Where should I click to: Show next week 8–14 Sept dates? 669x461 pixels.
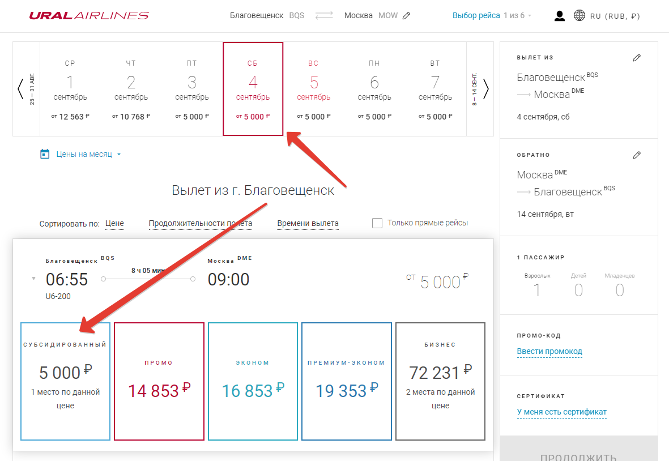point(485,89)
